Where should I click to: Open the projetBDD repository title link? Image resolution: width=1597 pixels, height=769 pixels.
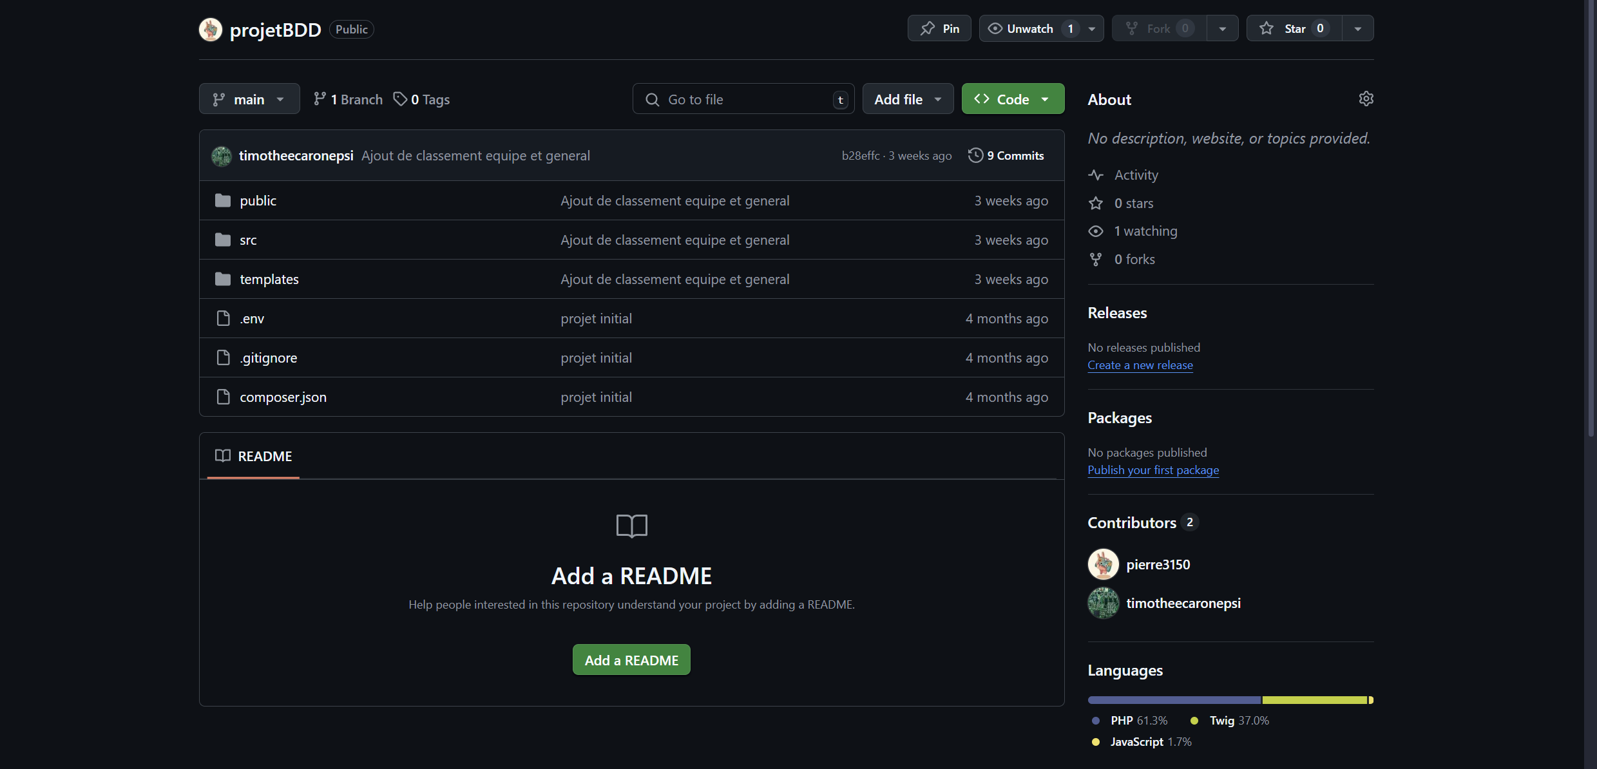click(275, 30)
